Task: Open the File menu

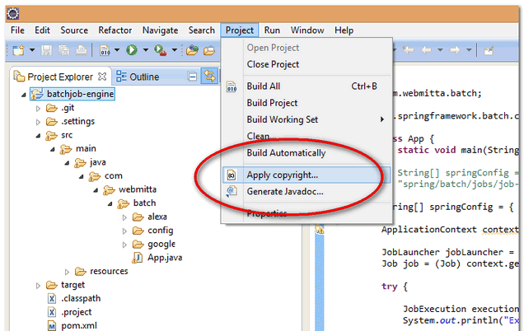Action: point(17,30)
